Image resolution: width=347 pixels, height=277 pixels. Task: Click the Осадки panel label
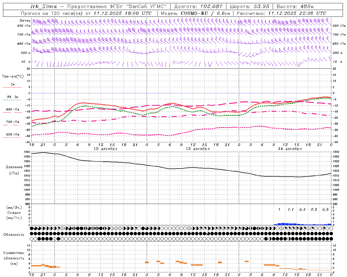tap(14, 213)
